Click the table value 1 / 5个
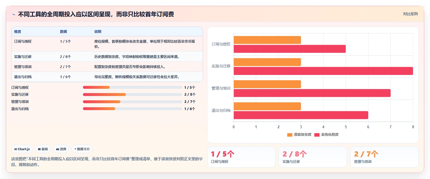This screenshot has width=430, height=179. pos(66,42)
